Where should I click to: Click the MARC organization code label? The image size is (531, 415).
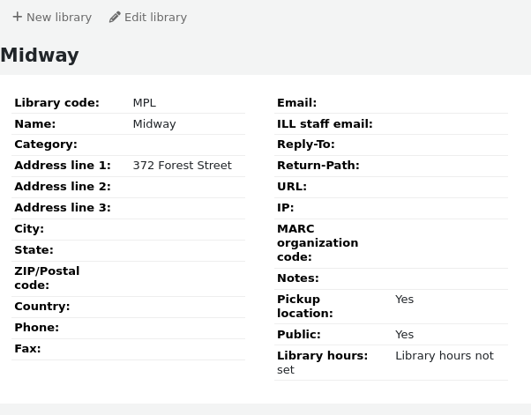(x=317, y=243)
